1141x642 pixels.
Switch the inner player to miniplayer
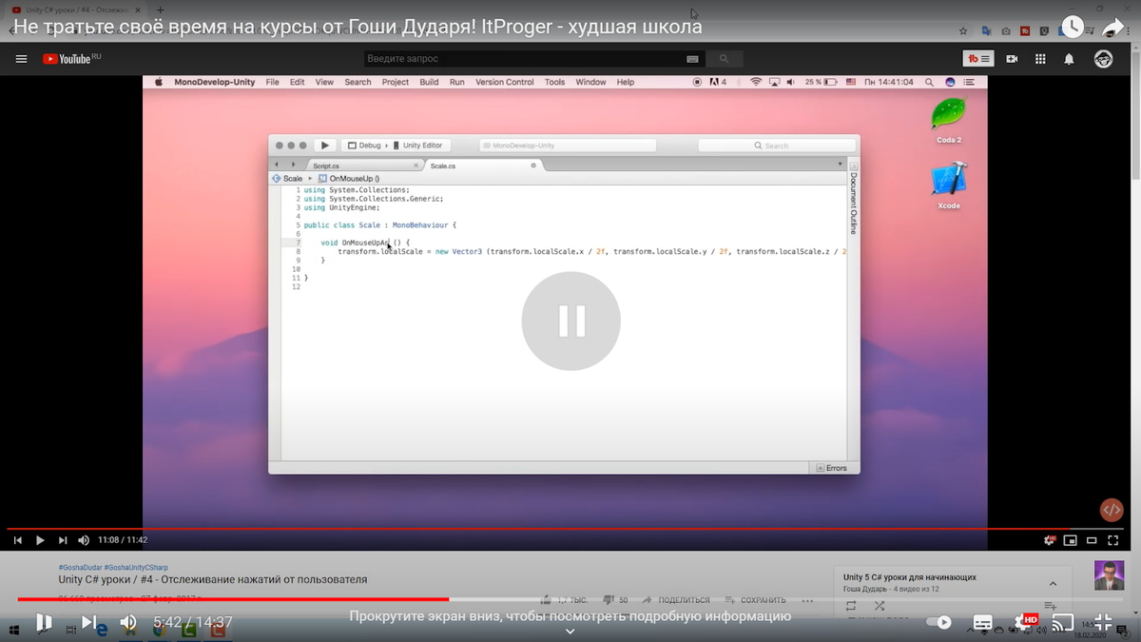coord(1071,540)
